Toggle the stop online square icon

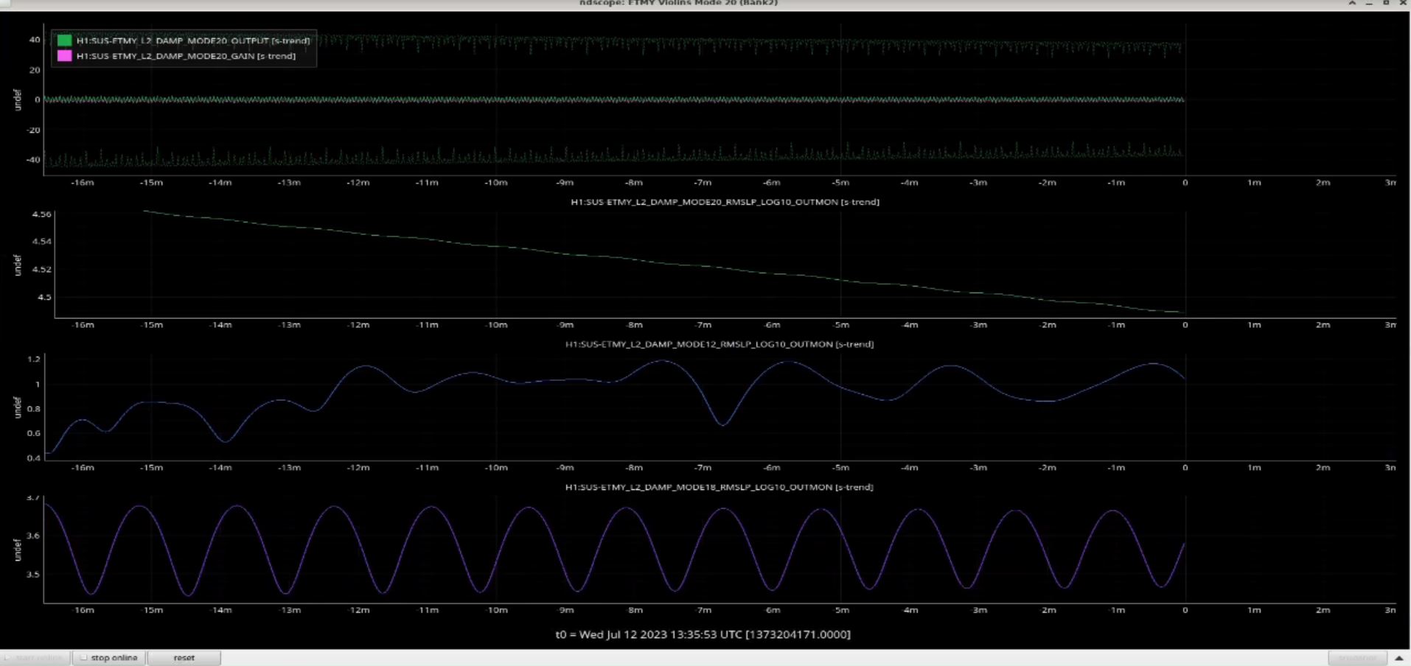tap(84, 658)
